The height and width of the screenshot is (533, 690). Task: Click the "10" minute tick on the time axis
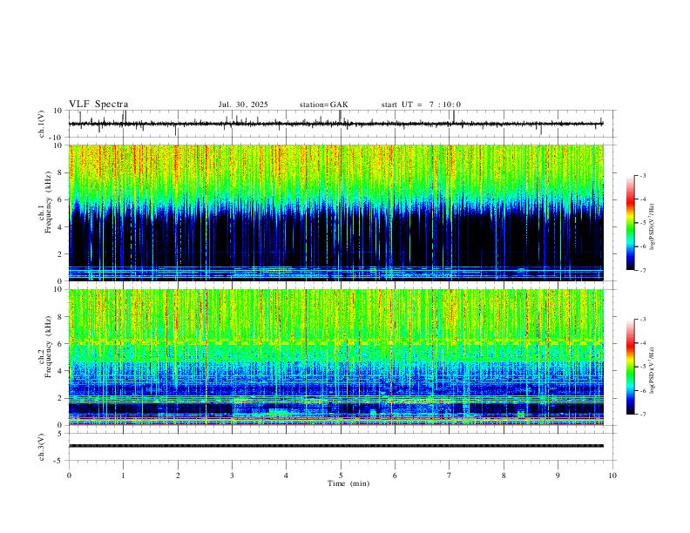[612, 476]
